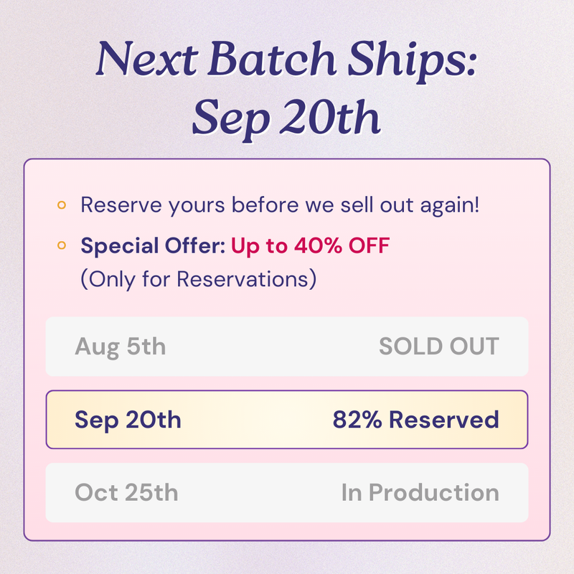Click the Special Offer bold label

pyautogui.click(x=153, y=245)
